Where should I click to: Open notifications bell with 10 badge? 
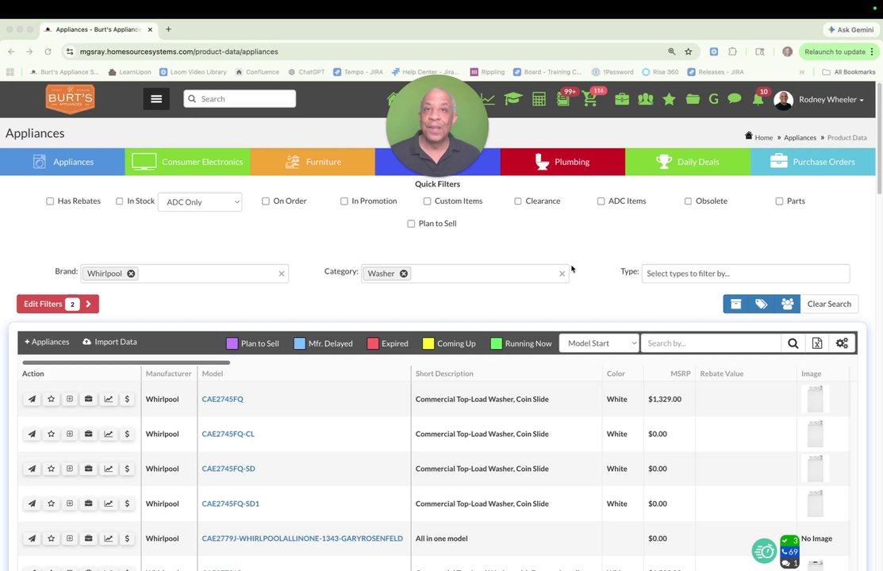758,100
